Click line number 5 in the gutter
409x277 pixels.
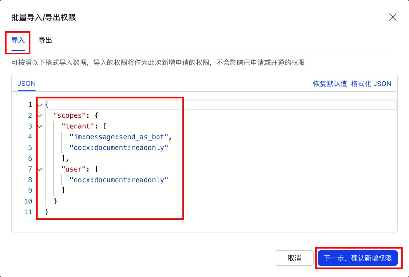[30, 148]
